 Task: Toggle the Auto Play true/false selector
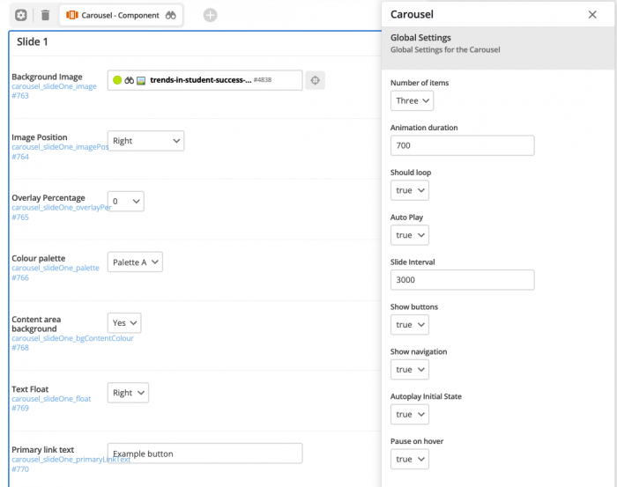click(410, 235)
